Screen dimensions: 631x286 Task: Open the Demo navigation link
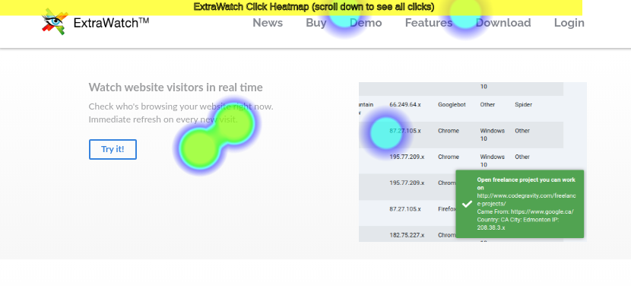coord(366,23)
